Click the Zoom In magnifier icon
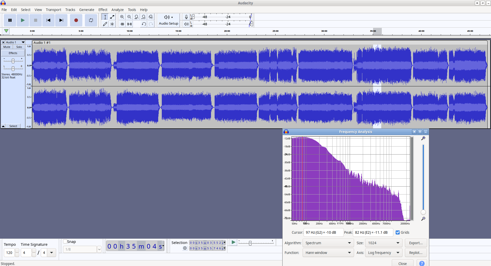 point(122,17)
